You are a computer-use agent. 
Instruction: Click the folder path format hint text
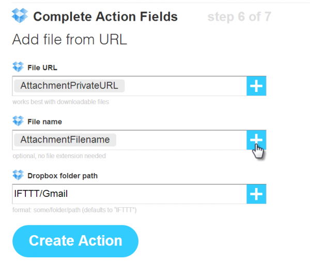point(75,210)
